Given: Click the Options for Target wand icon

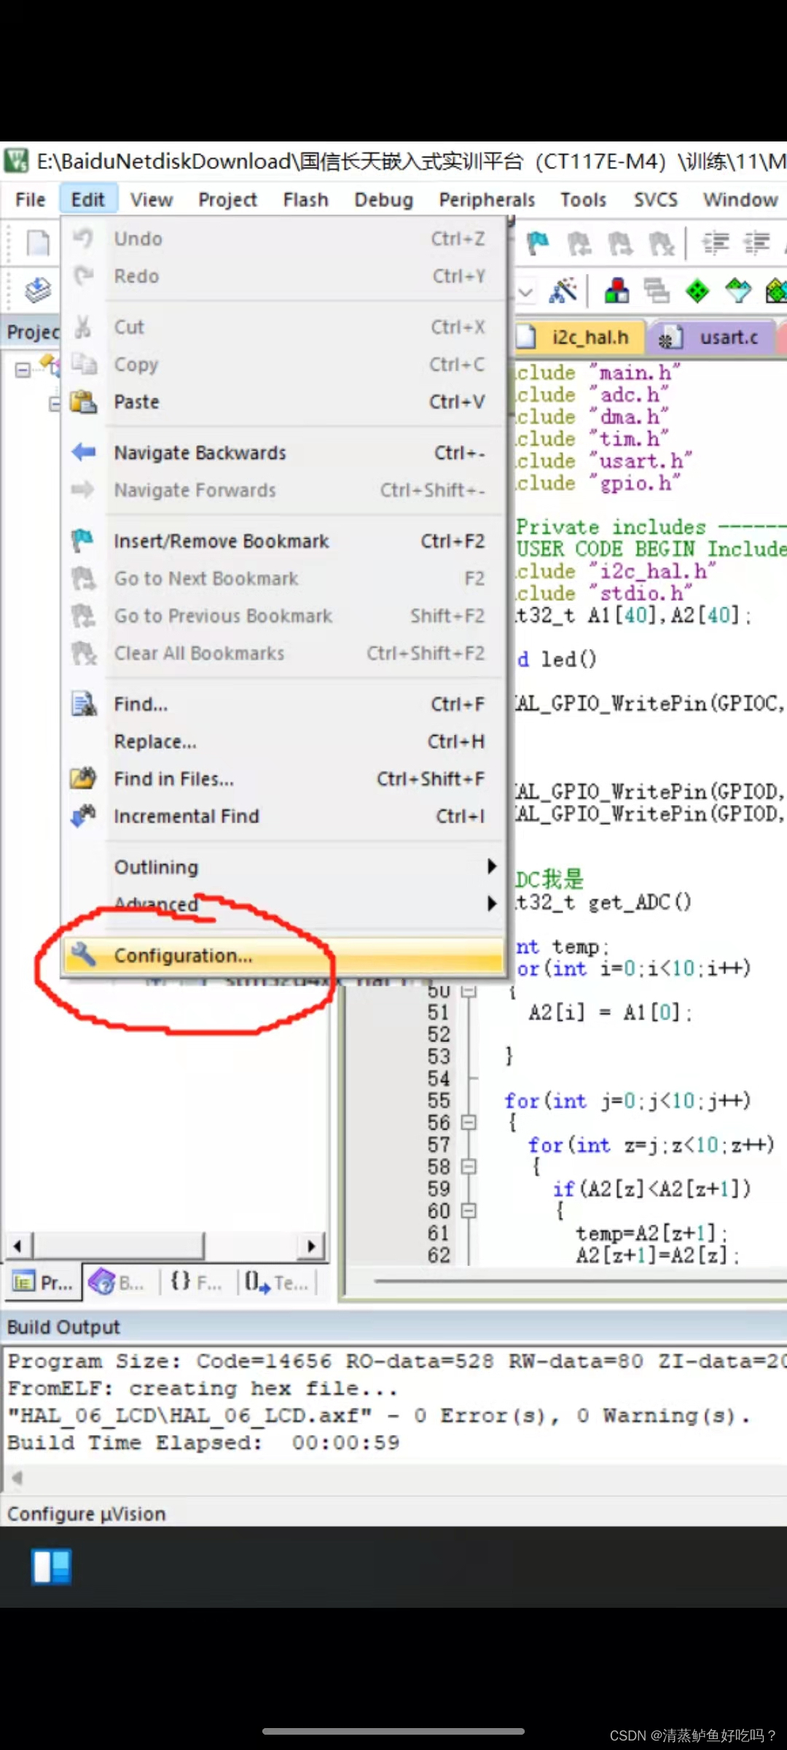Looking at the screenshot, I should tap(563, 291).
